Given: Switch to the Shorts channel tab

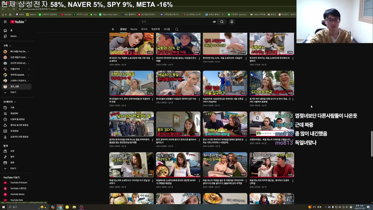Looking at the screenshot, I should [134, 29].
